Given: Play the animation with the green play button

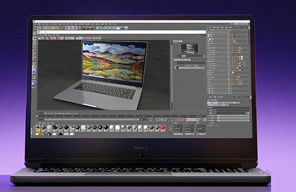Looking at the screenshot, I should 161,120.
